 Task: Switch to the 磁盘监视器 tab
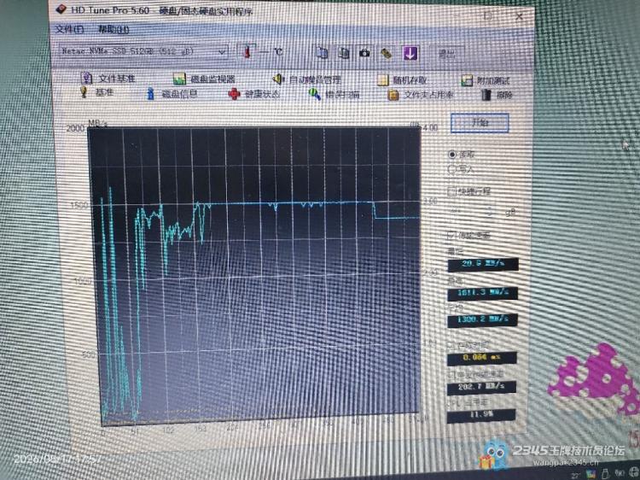tap(204, 79)
